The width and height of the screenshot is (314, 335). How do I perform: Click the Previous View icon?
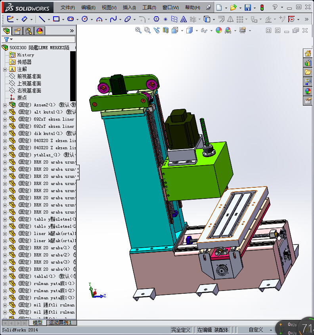click(x=157, y=30)
